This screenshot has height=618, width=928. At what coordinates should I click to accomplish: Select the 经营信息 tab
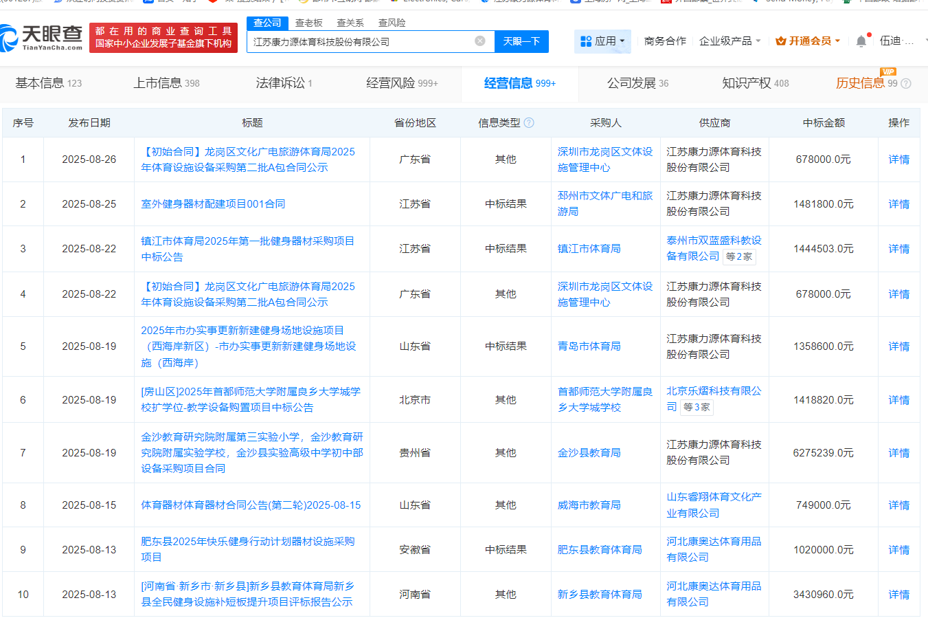tap(520, 83)
